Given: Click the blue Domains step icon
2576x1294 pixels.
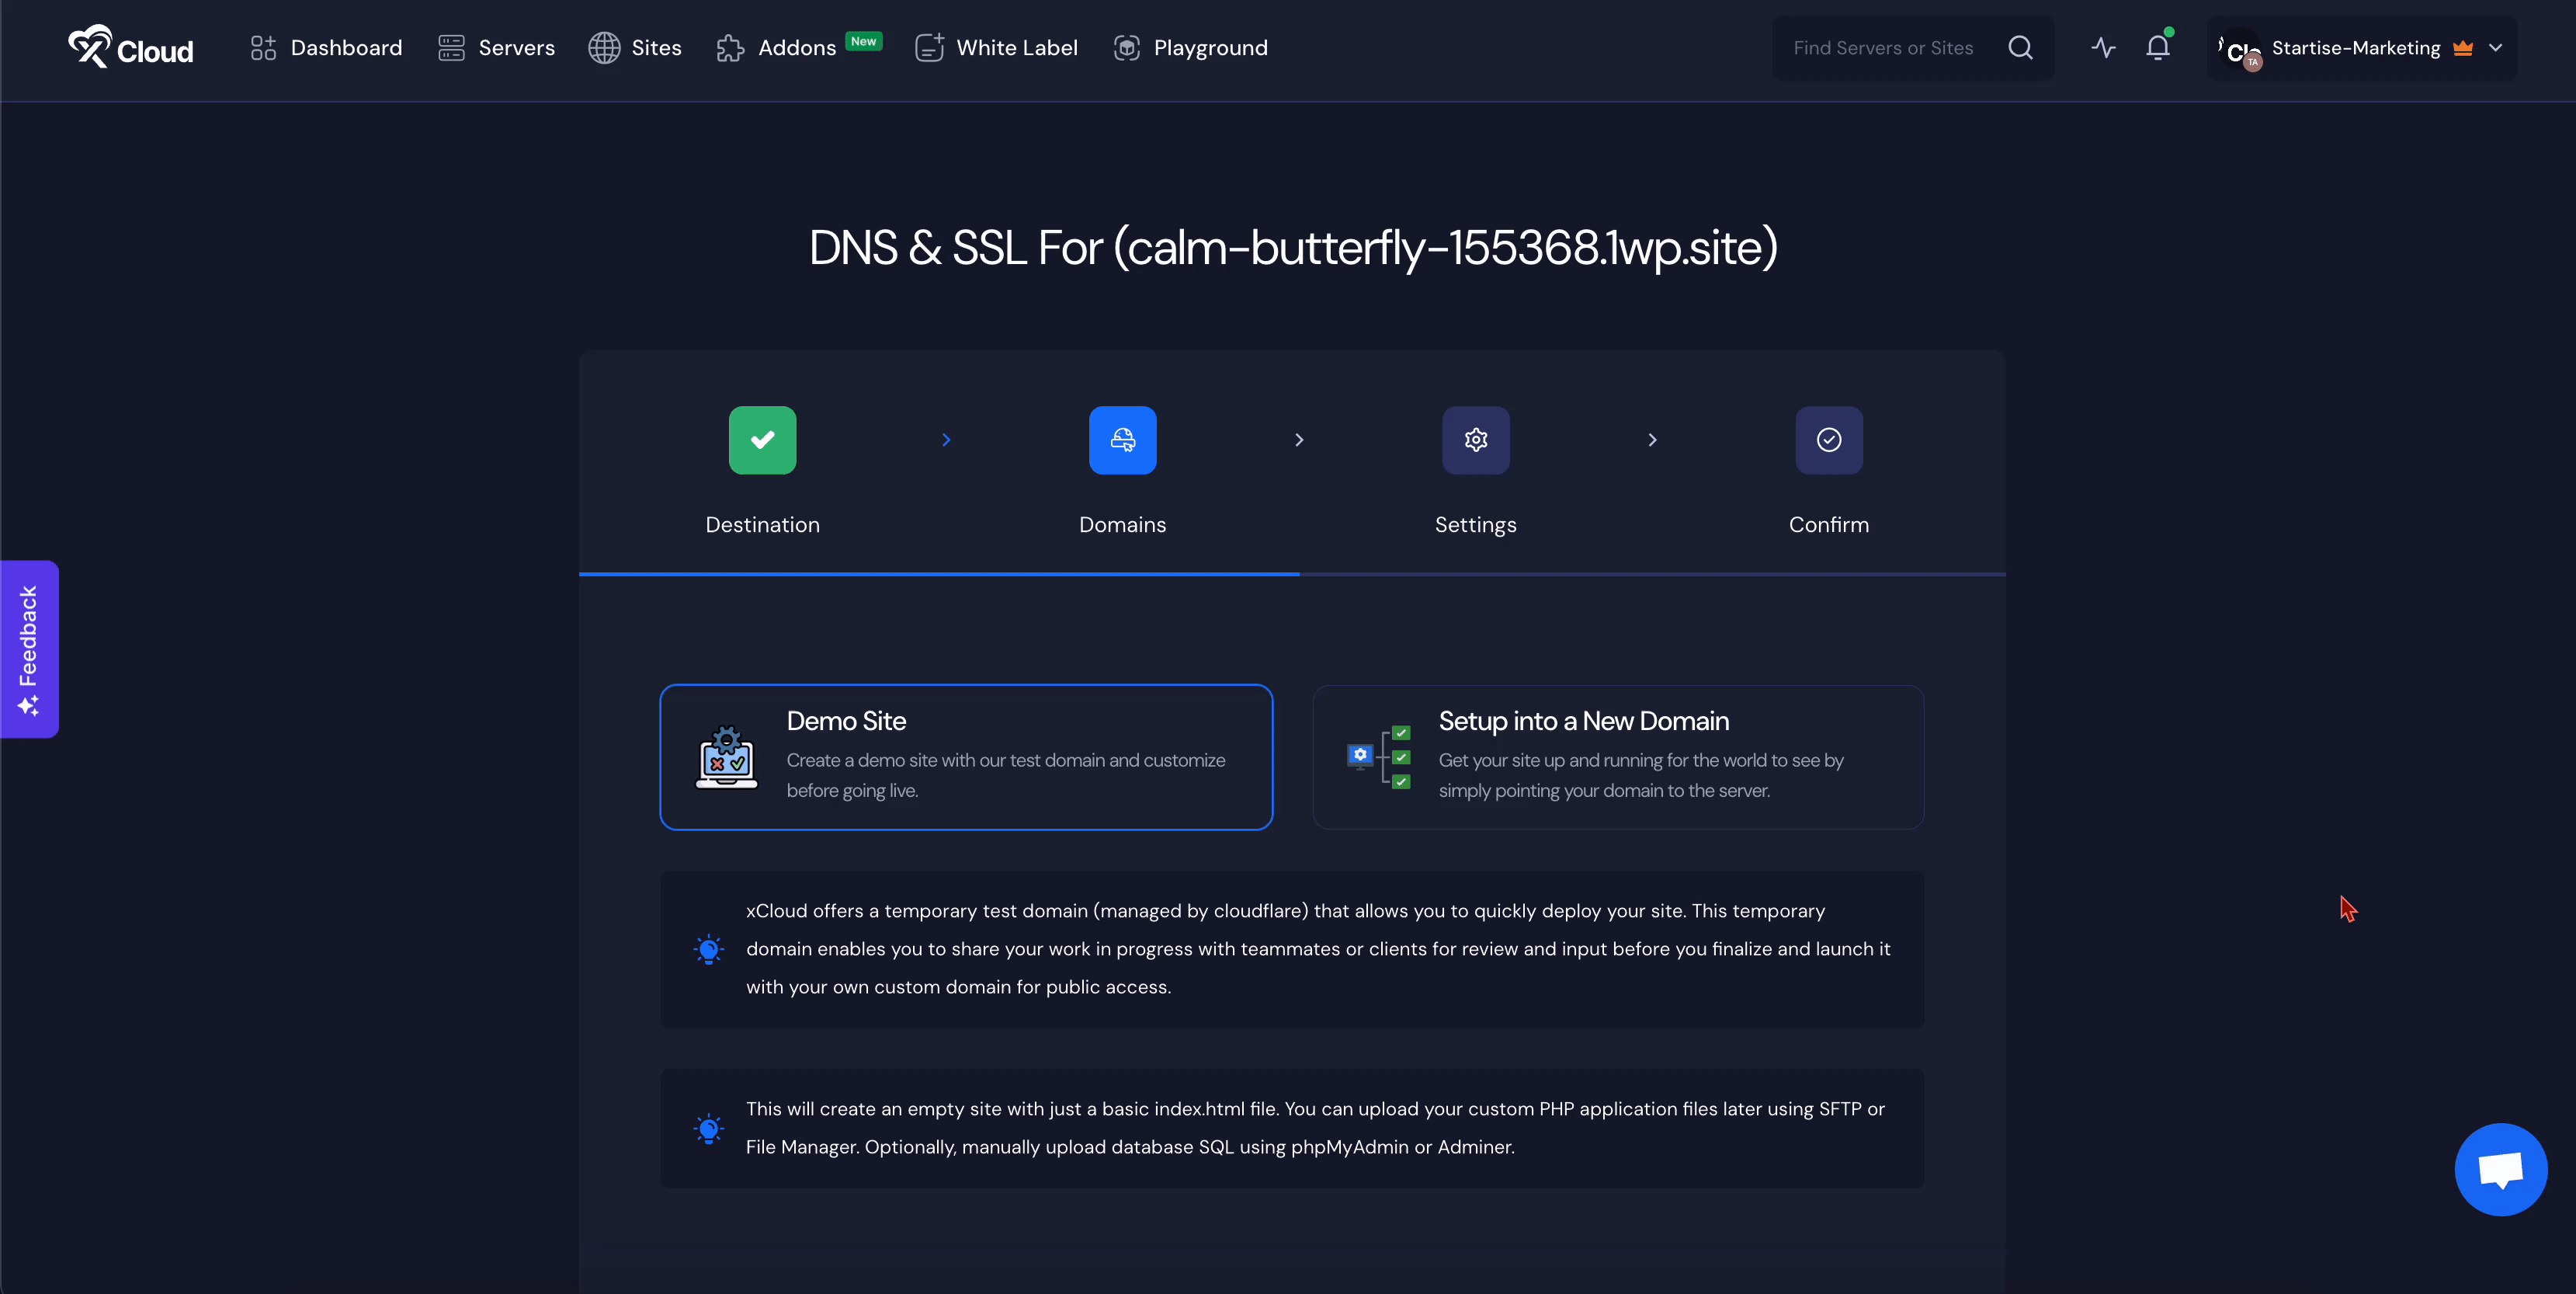Looking at the screenshot, I should [x=1122, y=440].
